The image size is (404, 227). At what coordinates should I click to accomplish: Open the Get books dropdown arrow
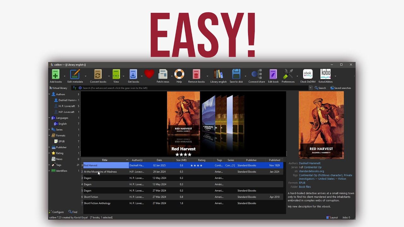[x=141, y=76]
